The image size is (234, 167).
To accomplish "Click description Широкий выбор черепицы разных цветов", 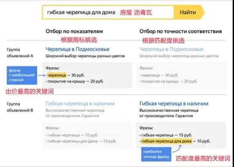I will point(85,56).
